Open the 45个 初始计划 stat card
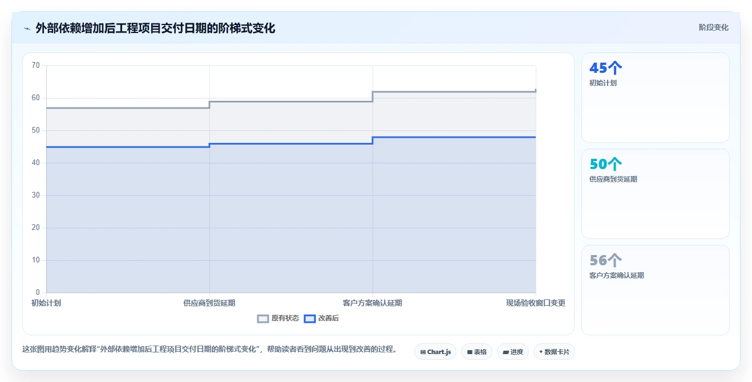Screen dimensions: 752x382 pyautogui.click(x=655, y=97)
